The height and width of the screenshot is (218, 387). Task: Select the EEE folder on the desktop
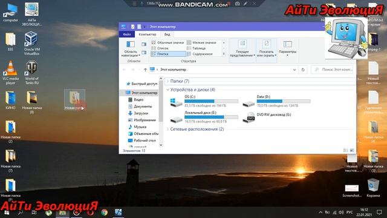(x=10, y=42)
